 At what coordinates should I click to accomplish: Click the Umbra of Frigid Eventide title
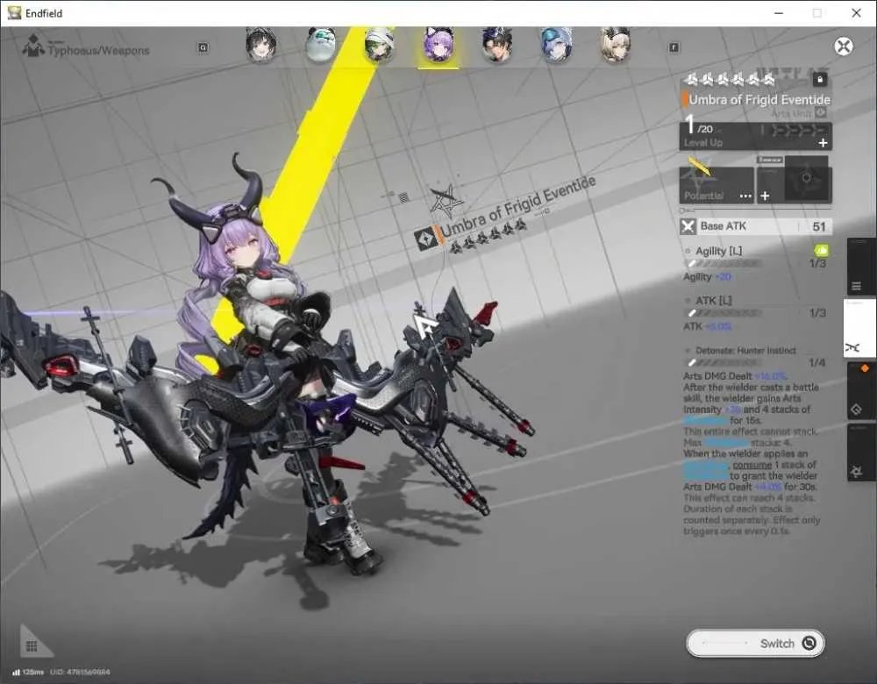pos(759,100)
